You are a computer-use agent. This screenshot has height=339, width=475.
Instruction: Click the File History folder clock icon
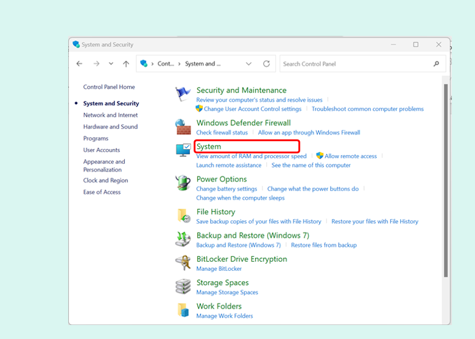183,215
